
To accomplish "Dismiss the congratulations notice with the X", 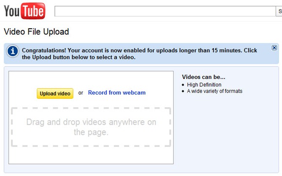I will (x=274, y=48).
